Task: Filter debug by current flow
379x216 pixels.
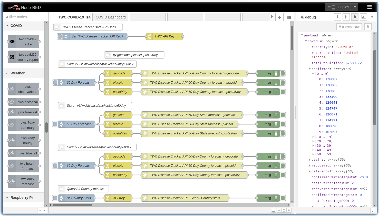Action: point(349,27)
